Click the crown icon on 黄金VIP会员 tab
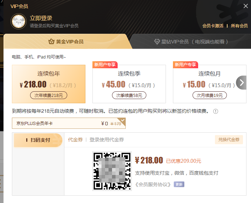The image size is (251, 203). (51, 42)
